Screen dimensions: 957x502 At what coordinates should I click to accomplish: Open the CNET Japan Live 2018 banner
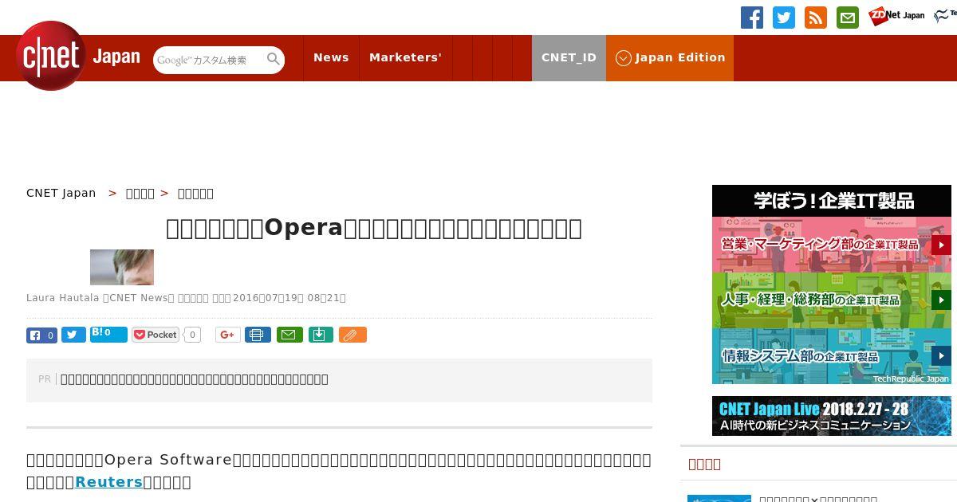click(x=832, y=416)
